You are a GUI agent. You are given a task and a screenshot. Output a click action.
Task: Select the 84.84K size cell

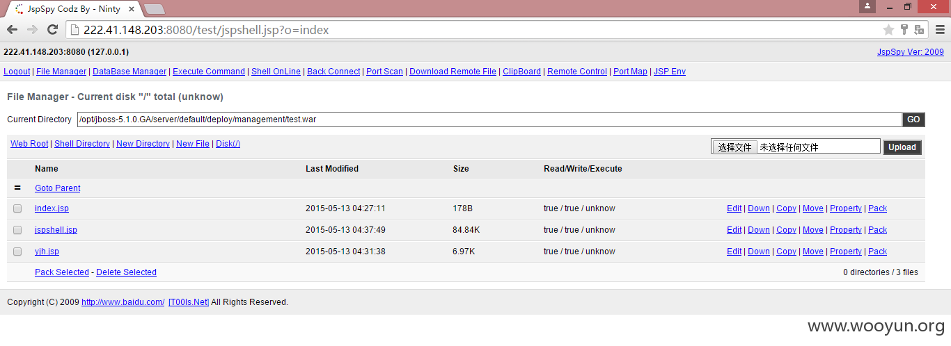466,230
